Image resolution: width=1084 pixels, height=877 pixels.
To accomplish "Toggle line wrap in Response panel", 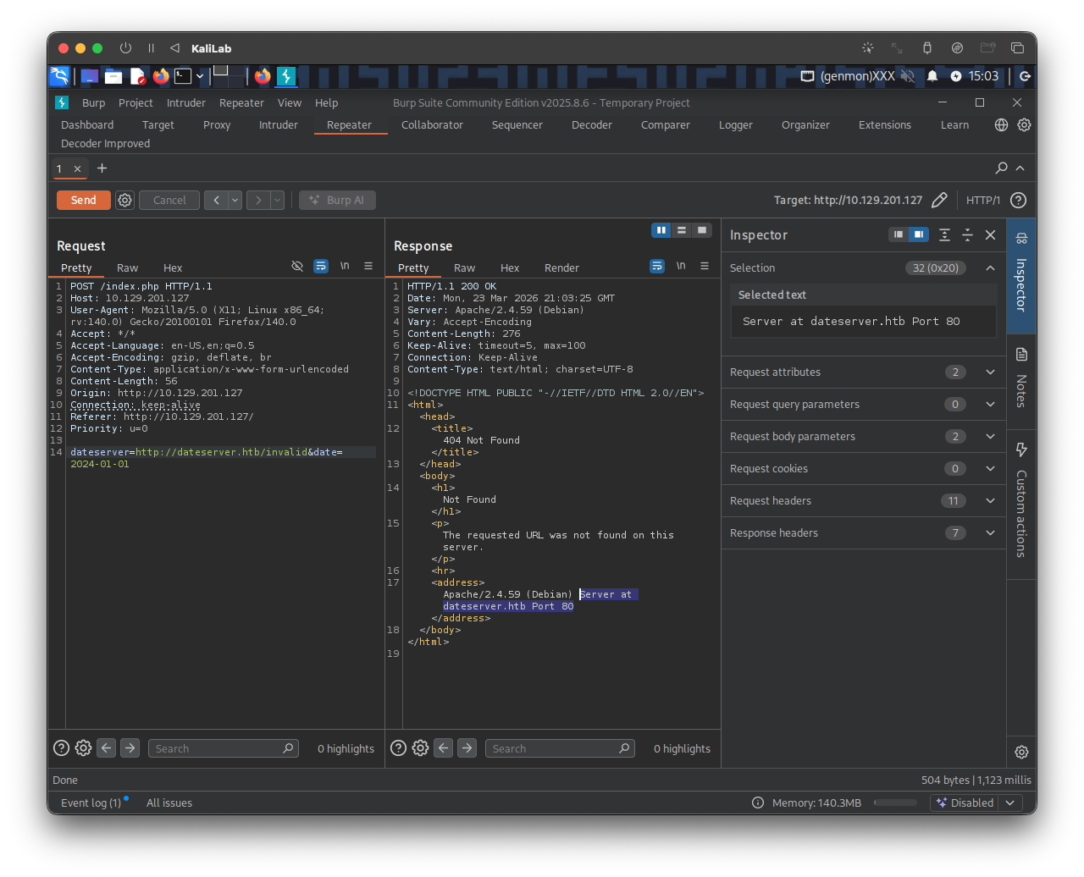I will point(657,267).
